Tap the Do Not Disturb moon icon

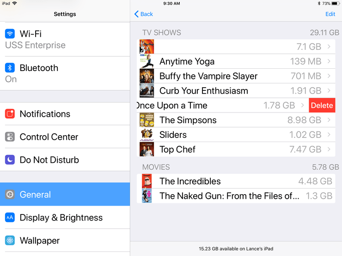coord(10,160)
